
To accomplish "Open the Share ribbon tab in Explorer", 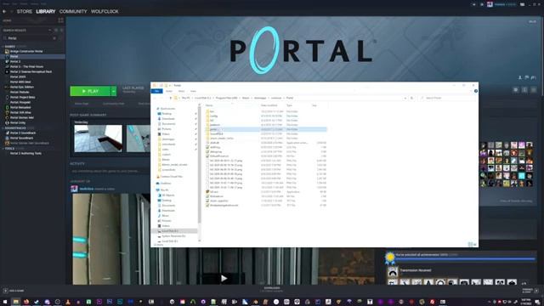I will pos(181,91).
